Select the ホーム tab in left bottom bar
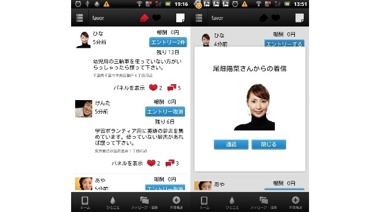Viewport: 376px width, 212px height. click(x=85, y=202)
